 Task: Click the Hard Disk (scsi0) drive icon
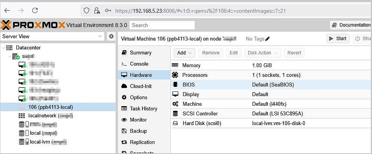point(175,123)
